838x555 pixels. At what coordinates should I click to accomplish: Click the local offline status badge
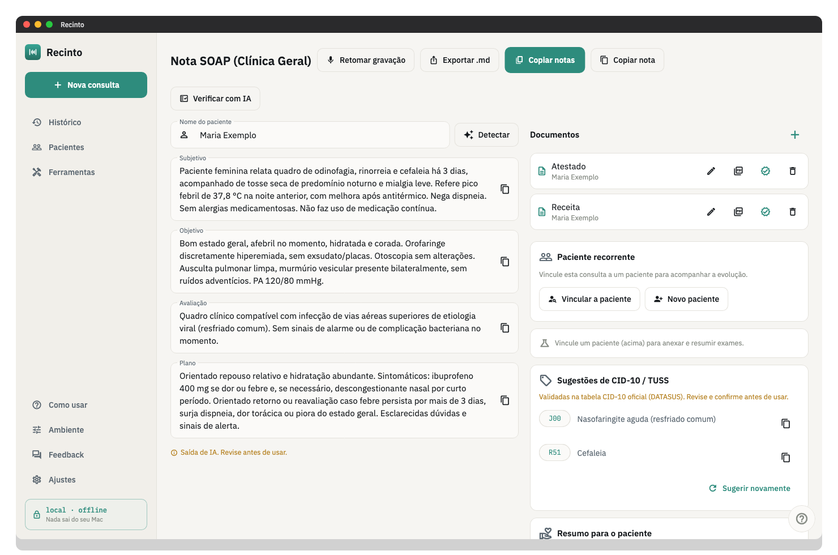coord(86,514)
